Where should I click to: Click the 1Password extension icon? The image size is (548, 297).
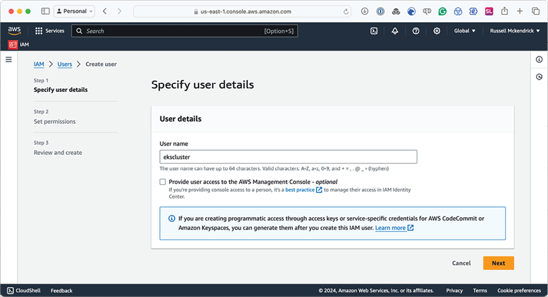(380, 12)
